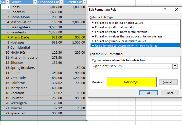Open the Games column filter dropdown

click(x=35, y=2)
